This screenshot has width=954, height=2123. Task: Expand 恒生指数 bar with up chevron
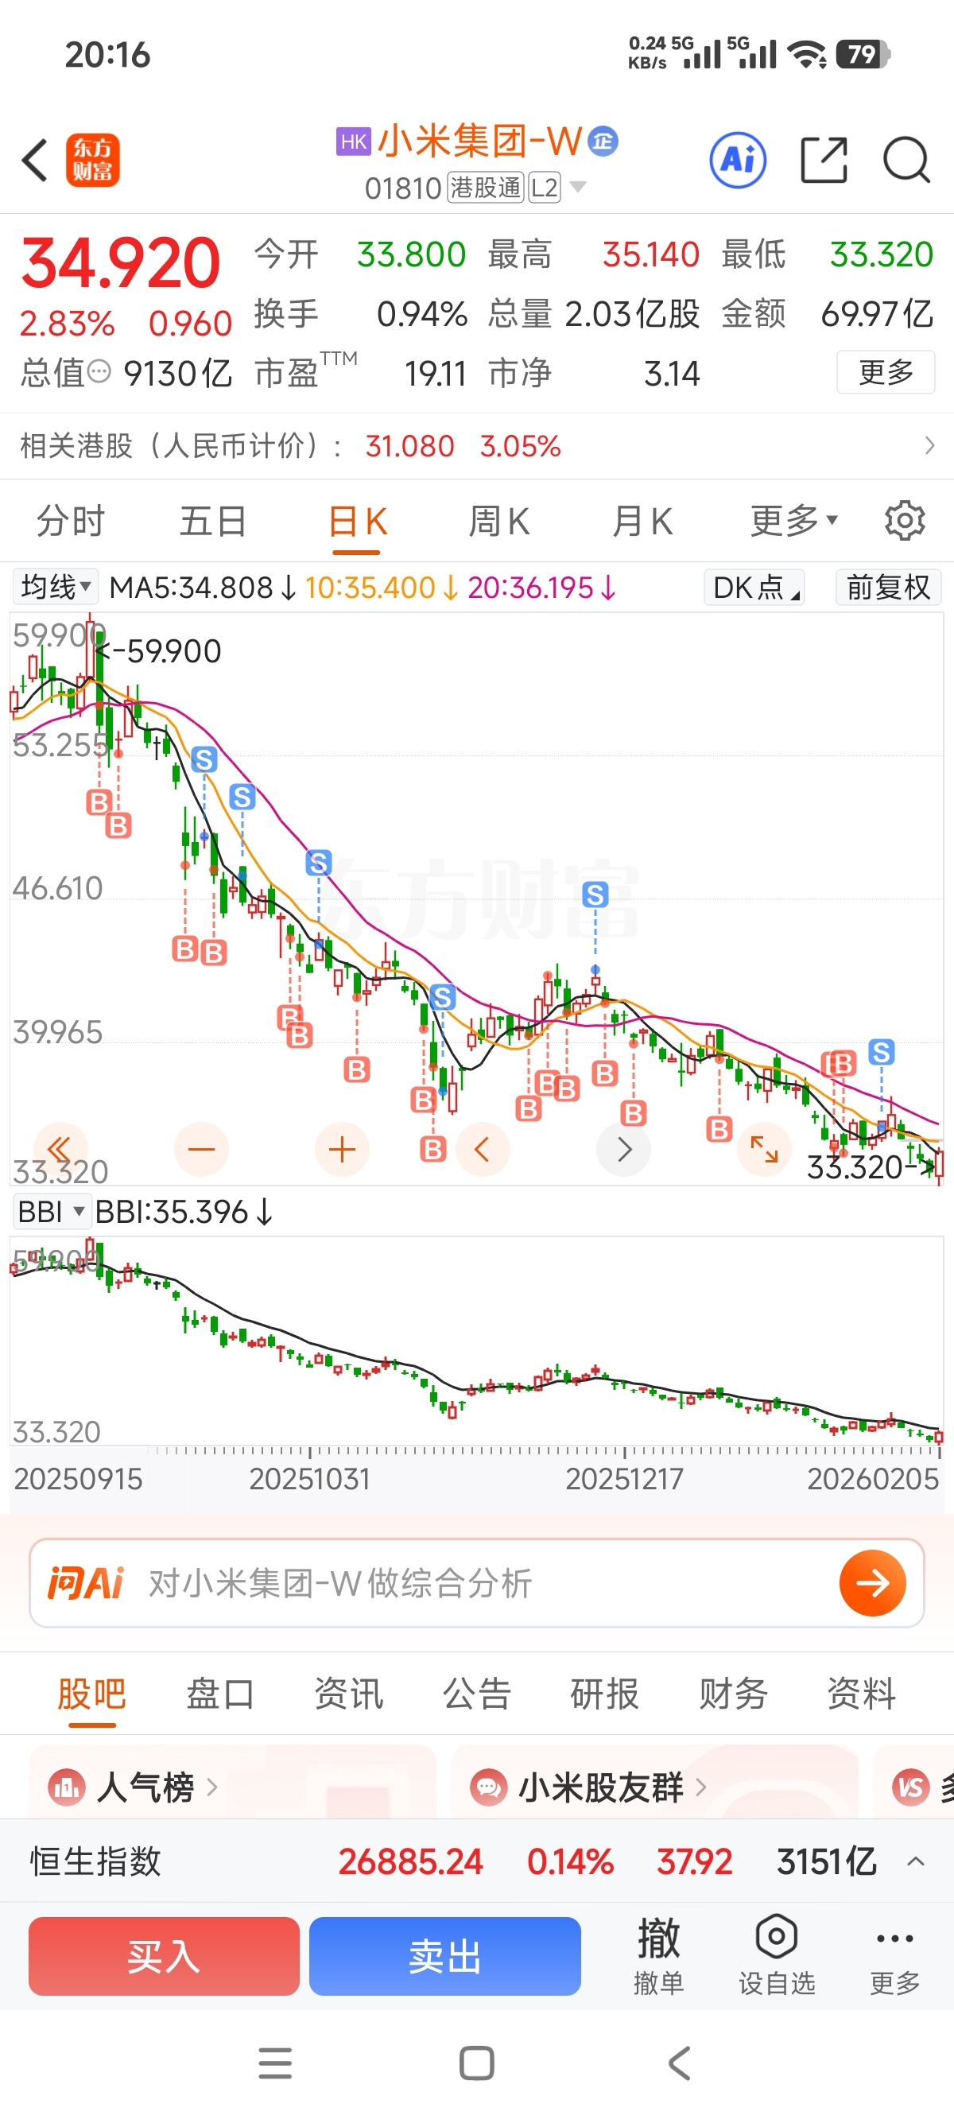tap(915, 1861)
